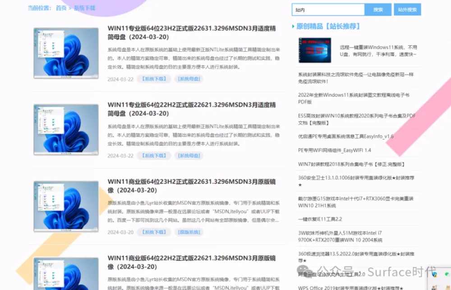Open WIN7封装教程2018系列合集电子书 link
This screenshot has width=451, height=290.
coord(351,164)
